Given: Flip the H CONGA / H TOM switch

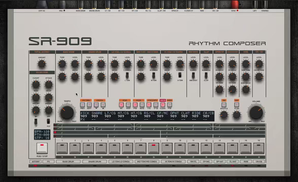Looking at the screenshot, I should point(180,75).
